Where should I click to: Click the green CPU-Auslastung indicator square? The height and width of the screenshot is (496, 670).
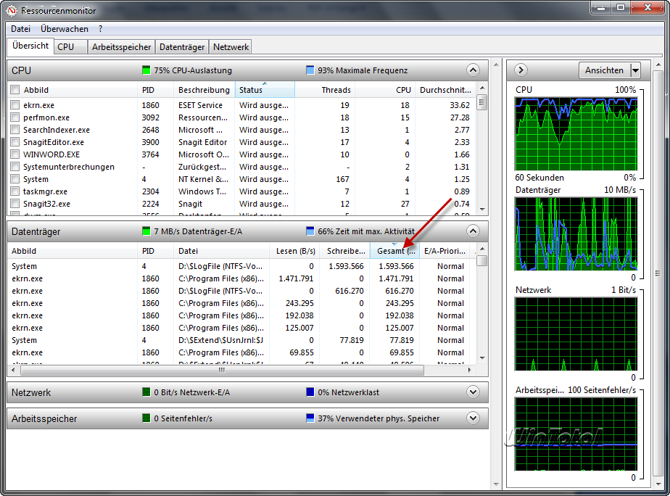tap(146, 70)
